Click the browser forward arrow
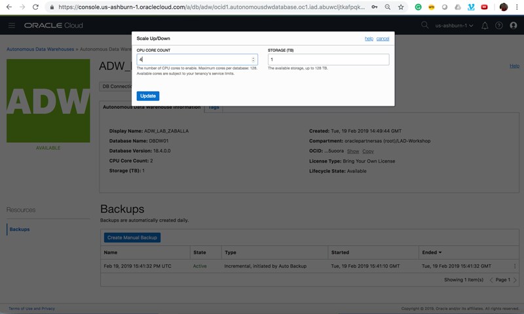Screen dimensions: 524x314 click(22, 7)
